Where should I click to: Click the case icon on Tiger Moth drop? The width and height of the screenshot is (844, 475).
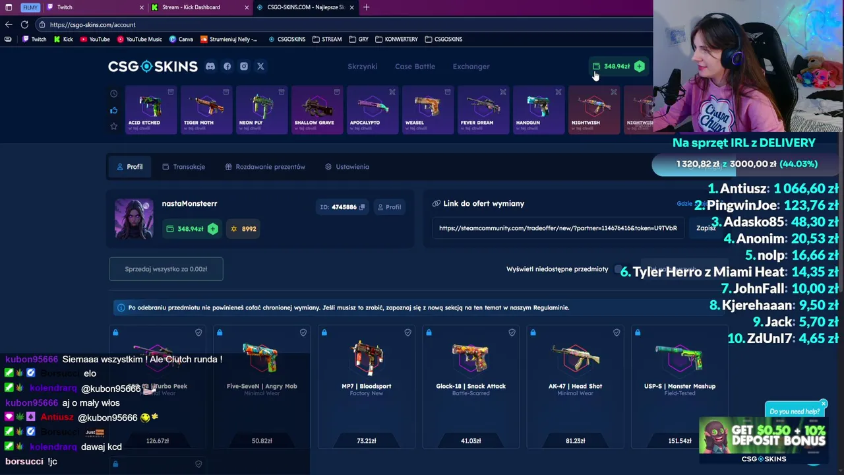[x=226, y=92]
